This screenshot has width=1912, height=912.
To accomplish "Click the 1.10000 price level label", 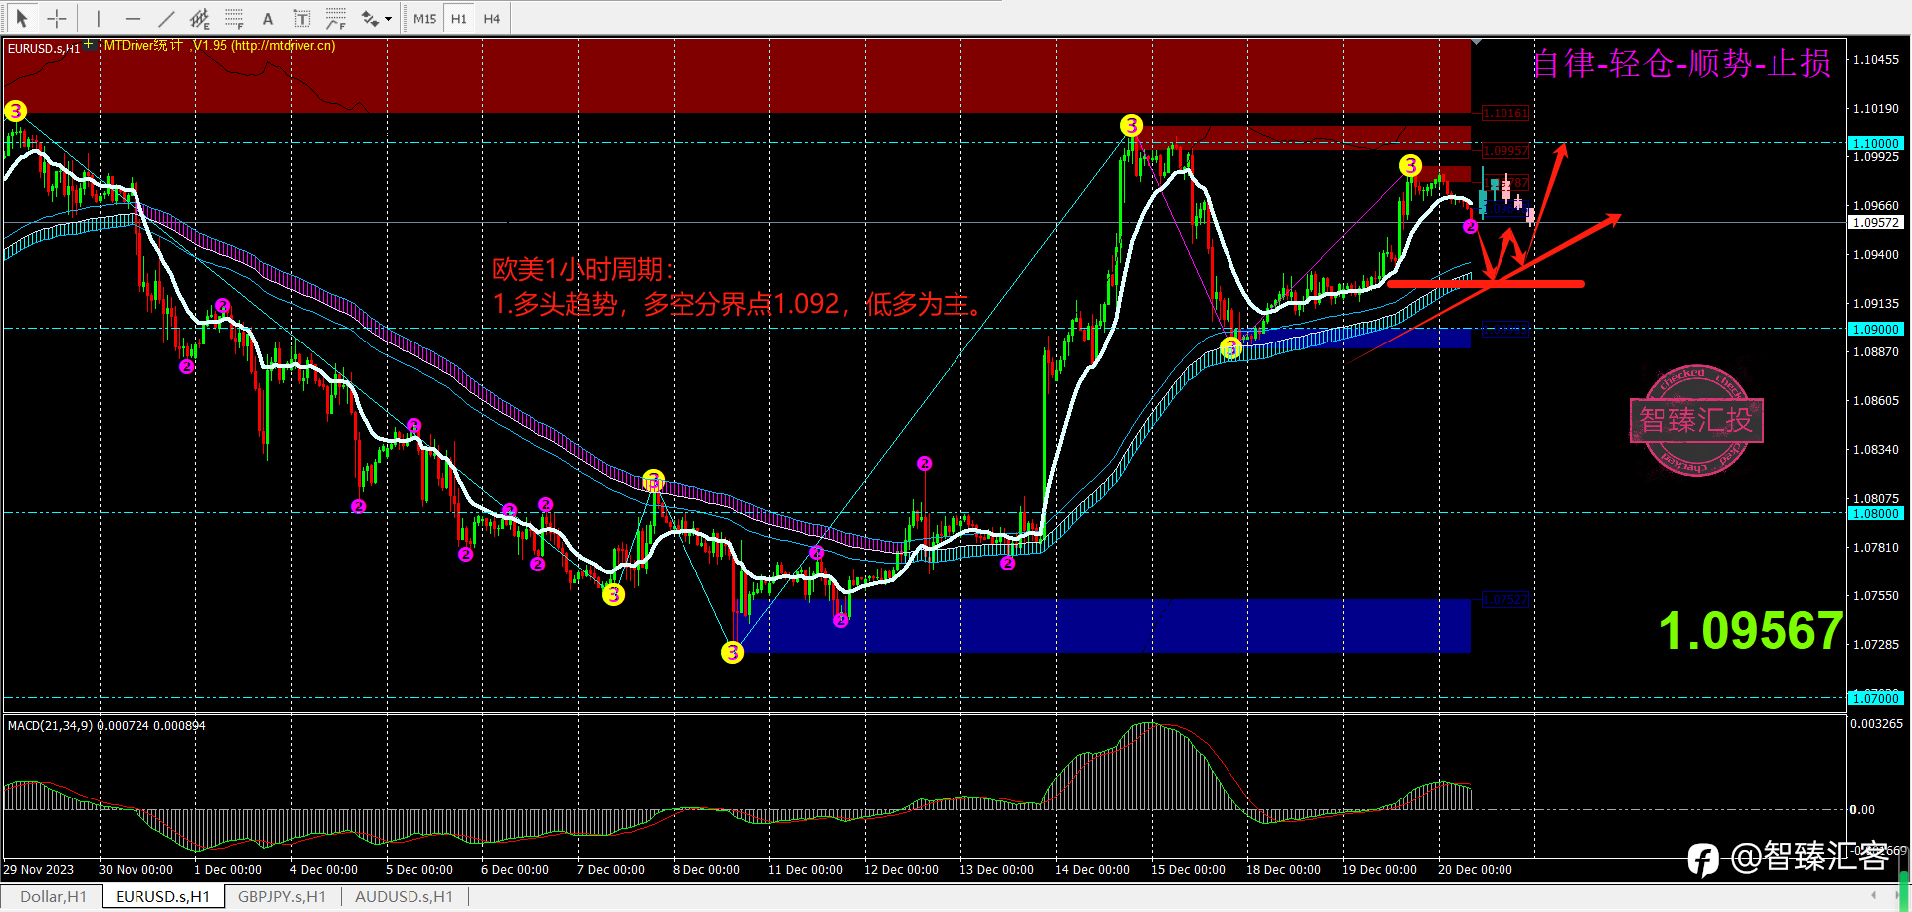I will [x=1876, y=143].
